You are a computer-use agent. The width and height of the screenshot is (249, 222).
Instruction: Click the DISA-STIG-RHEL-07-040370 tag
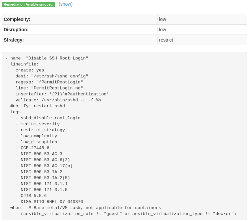[x=52, y=202]
